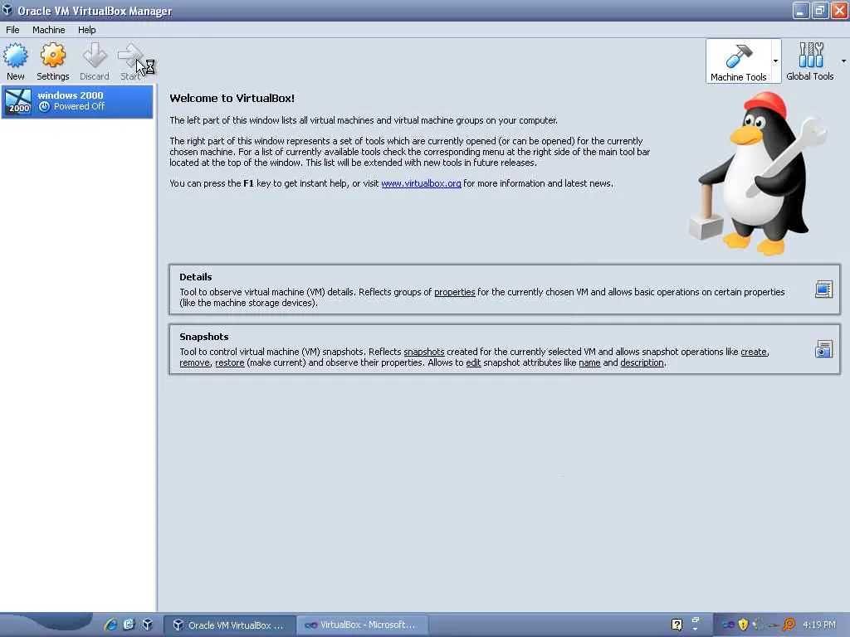Open the Snapshots tool camera icon

click(823, 349)
